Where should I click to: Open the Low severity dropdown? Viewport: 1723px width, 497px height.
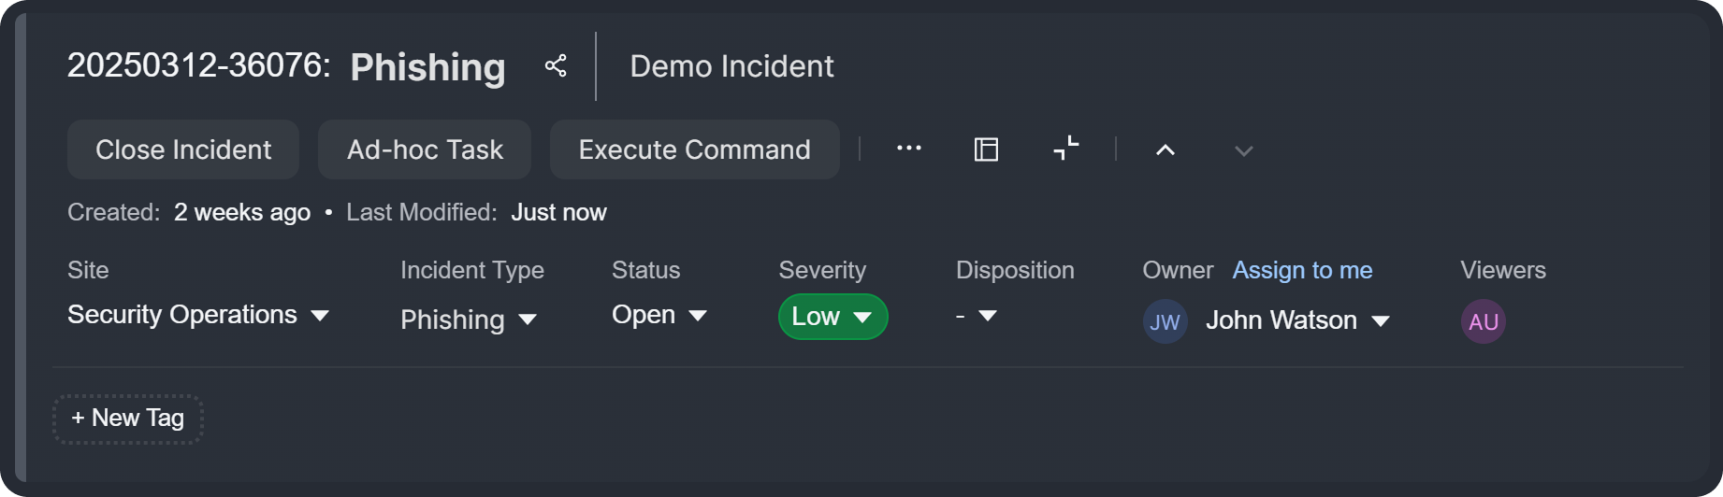coord(832,317)
